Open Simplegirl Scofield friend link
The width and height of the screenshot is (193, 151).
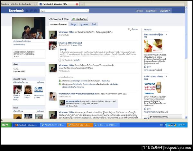click(80, 81)
